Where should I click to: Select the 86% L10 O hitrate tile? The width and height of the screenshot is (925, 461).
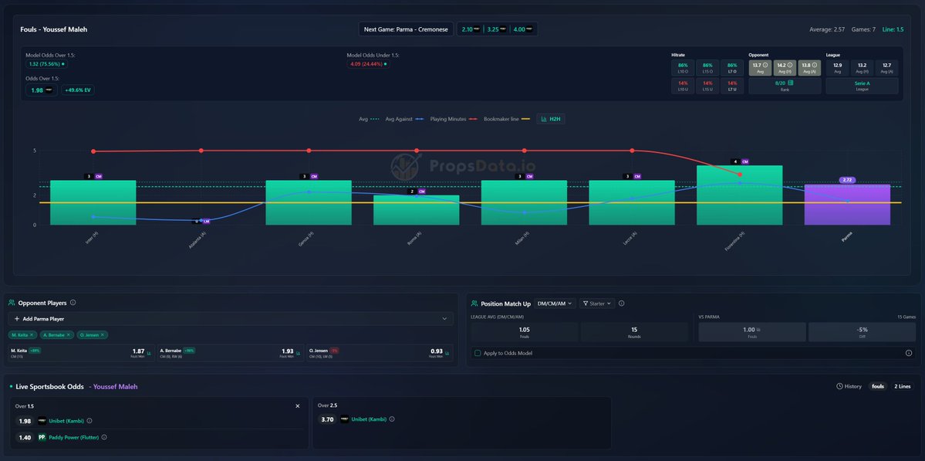tap(682, 67)
